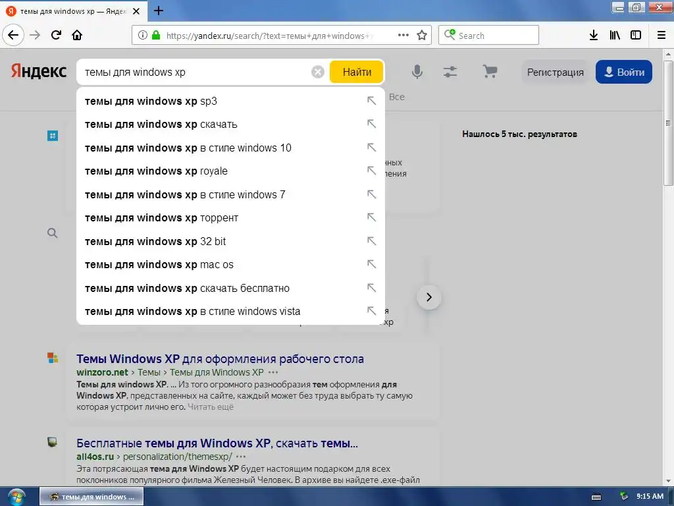Open the Windows Start button
This screenshot has width=674, height=506.
click(16, 497)
